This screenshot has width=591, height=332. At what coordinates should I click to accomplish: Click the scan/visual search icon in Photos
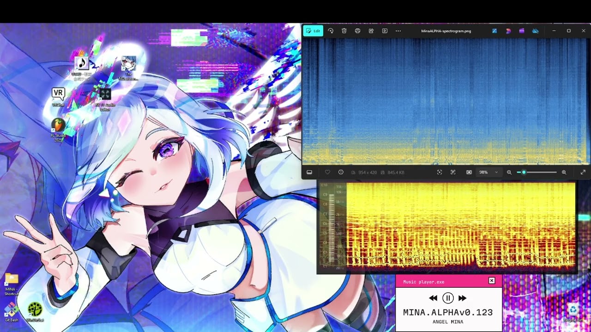[440, 172]
